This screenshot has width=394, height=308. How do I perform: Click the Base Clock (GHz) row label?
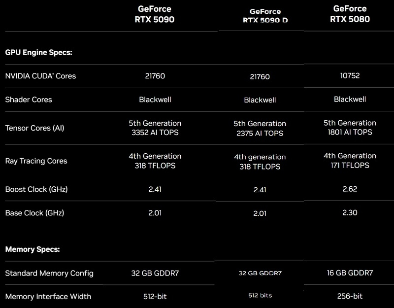pyautogui.click(x=34, y=213)
